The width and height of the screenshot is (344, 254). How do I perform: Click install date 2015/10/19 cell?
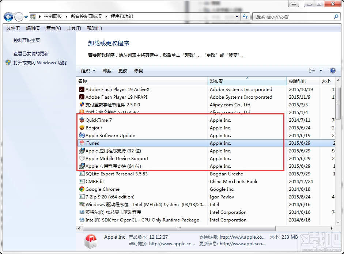pos(301,89)
